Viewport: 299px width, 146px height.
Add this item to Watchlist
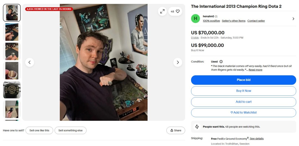243,112
